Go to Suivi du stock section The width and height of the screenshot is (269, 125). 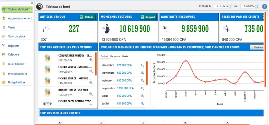17,36
